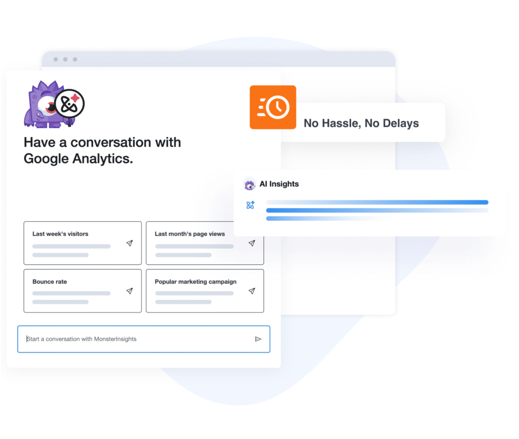Click the first gray dot in browser title bar

point(56,59)
